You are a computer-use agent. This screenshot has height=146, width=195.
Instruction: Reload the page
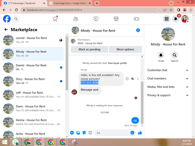pyautogui.click(x=16, y=10)
